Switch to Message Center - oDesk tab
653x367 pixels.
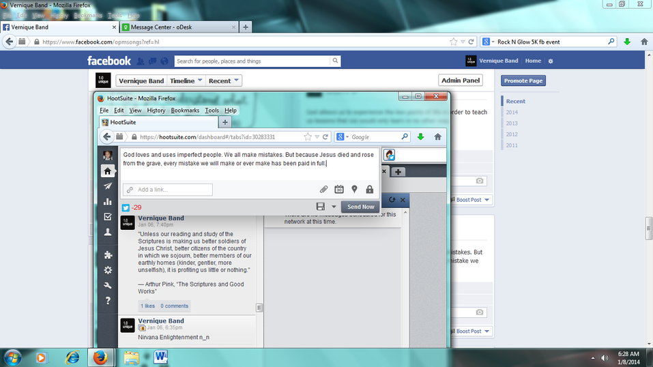(x=179, y=27)
